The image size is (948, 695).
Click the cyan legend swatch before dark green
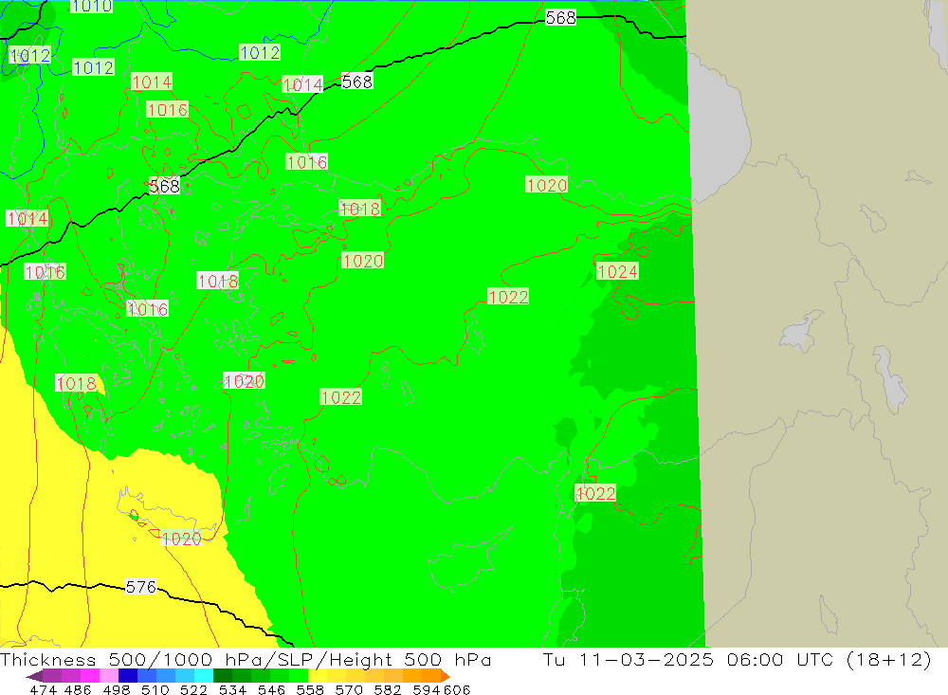(204, 676)
